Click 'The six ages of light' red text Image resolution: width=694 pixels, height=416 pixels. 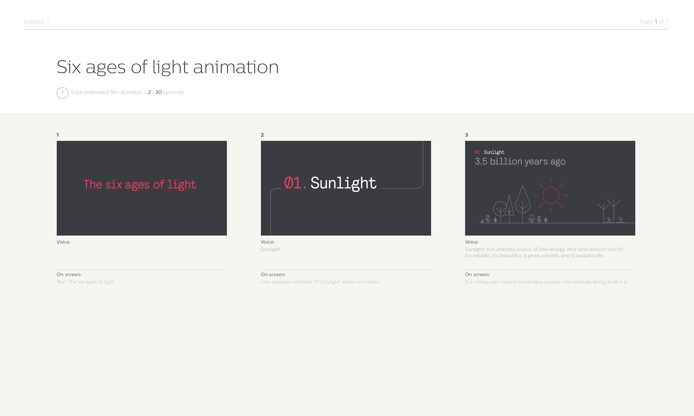pos(140,184)
